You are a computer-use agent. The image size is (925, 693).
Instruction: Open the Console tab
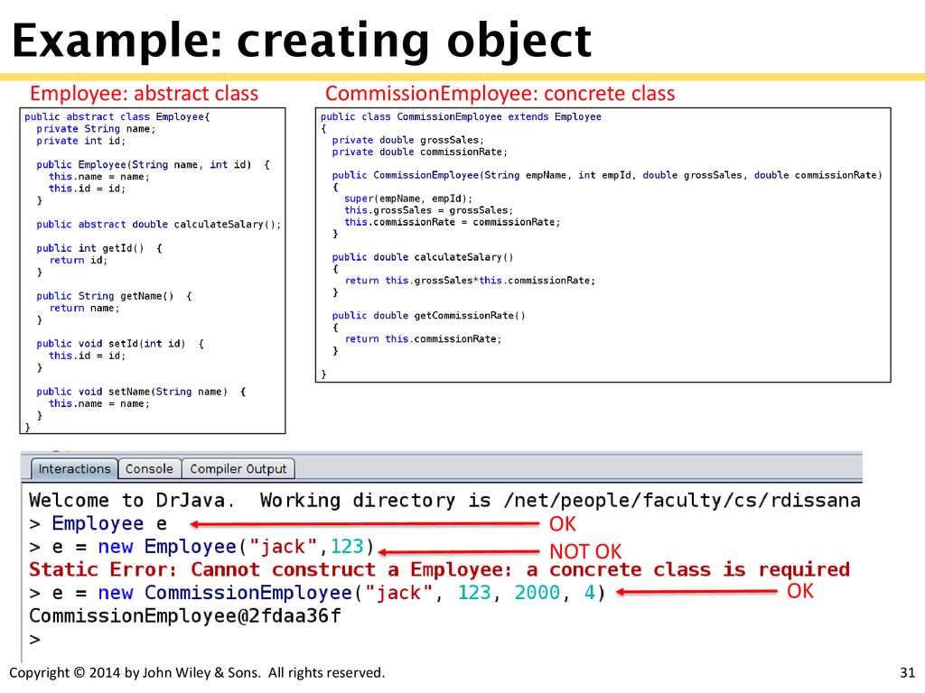tap(149, 469)
